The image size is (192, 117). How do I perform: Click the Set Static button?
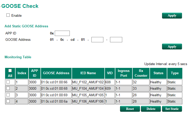coord(172,109)
